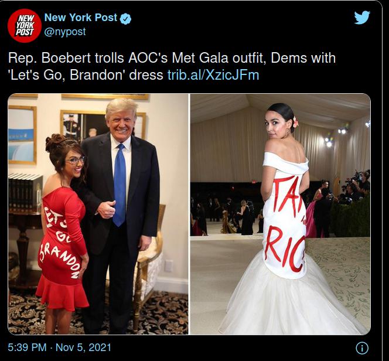Click the blue verified checkmark badge

(125, 19)
